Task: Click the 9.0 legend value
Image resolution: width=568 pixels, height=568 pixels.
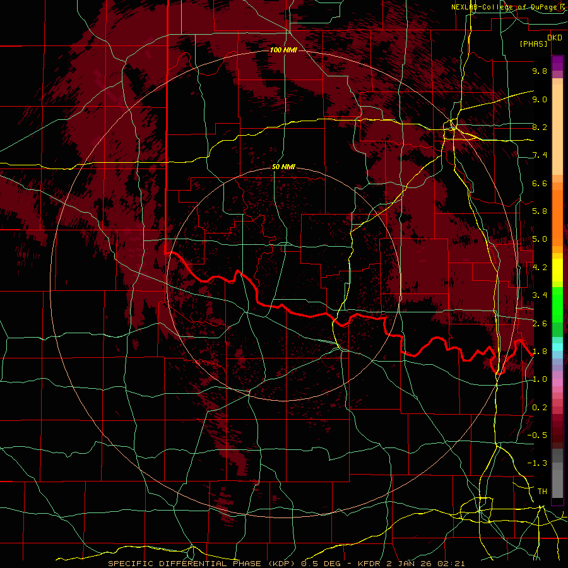Action: 540,99
